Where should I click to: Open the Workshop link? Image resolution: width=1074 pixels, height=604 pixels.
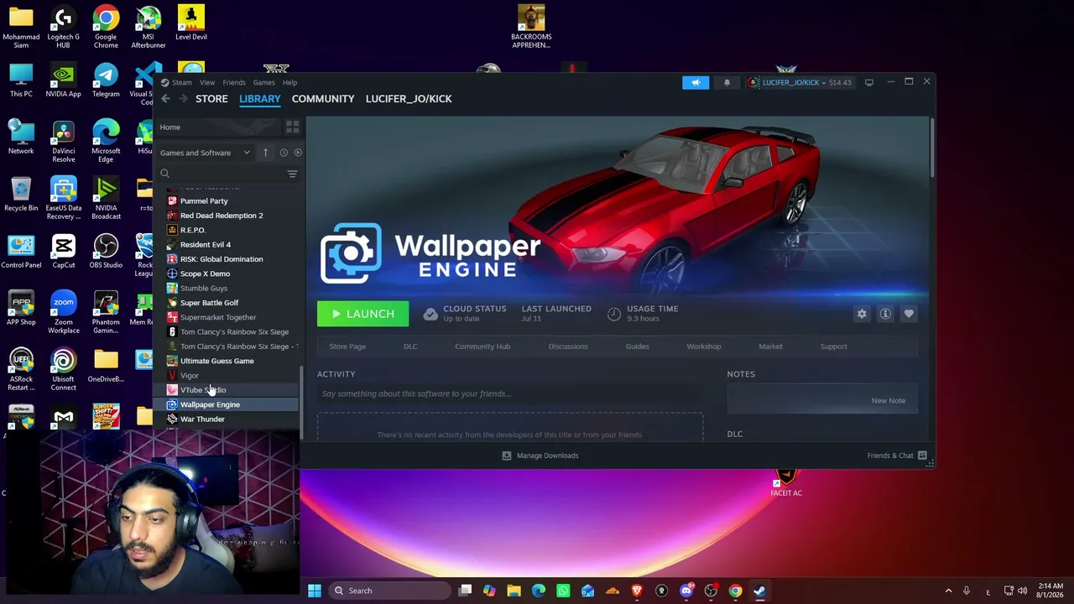point(704,346)
